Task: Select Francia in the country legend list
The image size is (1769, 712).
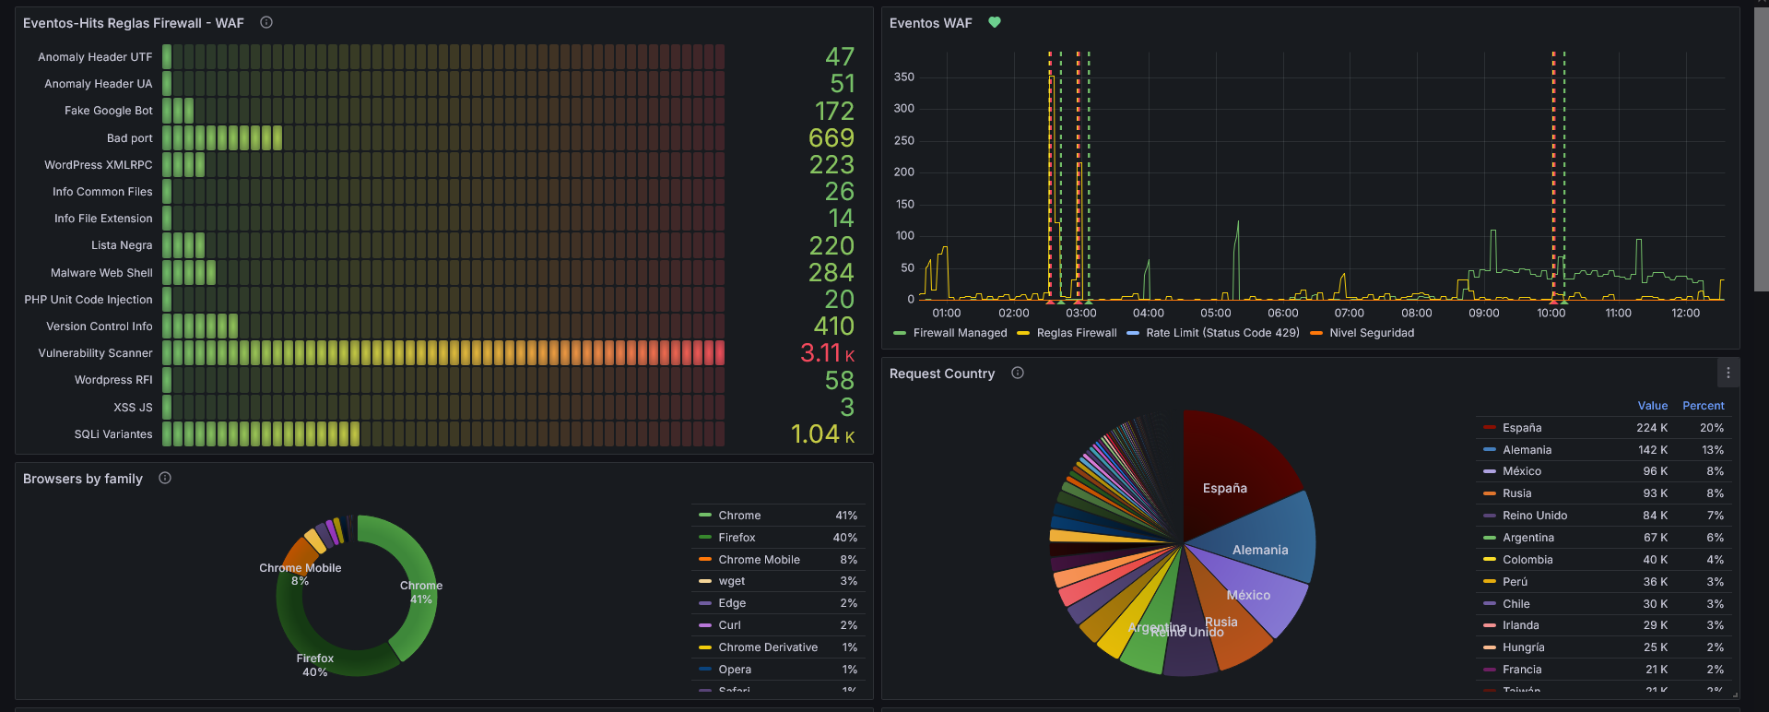Action: click(x=1522, y=670)
